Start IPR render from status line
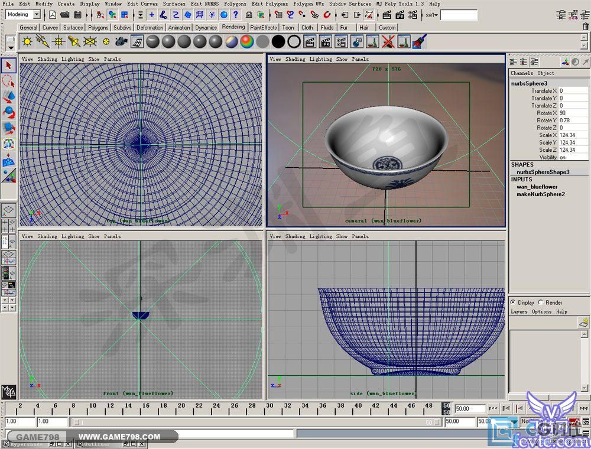The image size is (591, 449). (x=400, y=15)
